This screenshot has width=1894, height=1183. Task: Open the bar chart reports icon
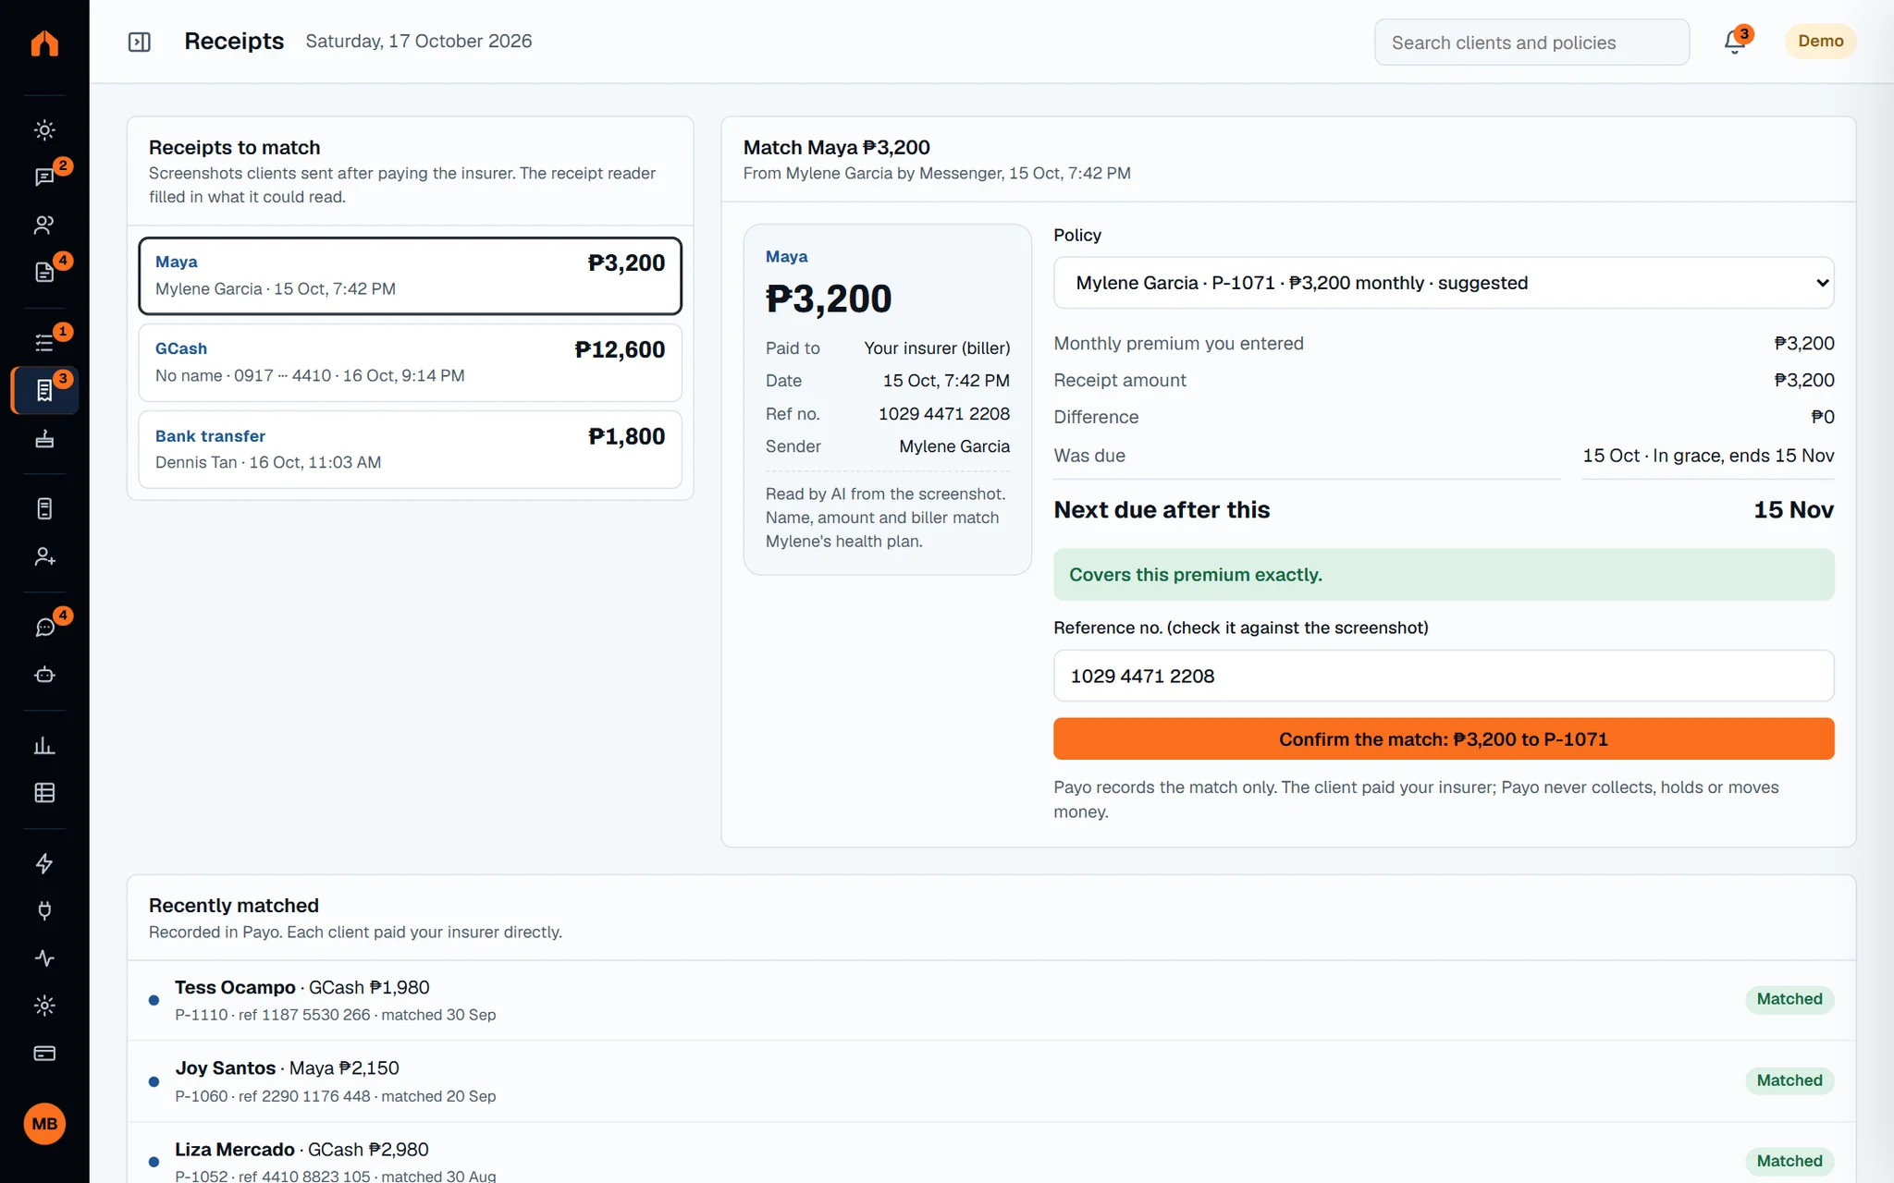(44, 745)
